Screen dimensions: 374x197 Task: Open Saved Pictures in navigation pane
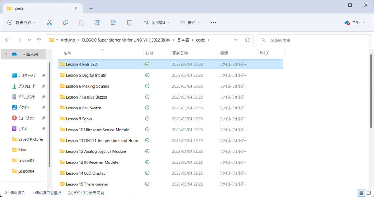point(31,139)
